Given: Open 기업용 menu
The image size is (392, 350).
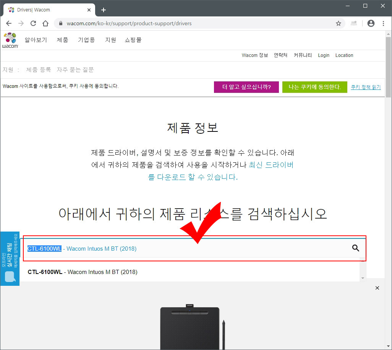Looking at the screenshot, I should click(86, 40).
